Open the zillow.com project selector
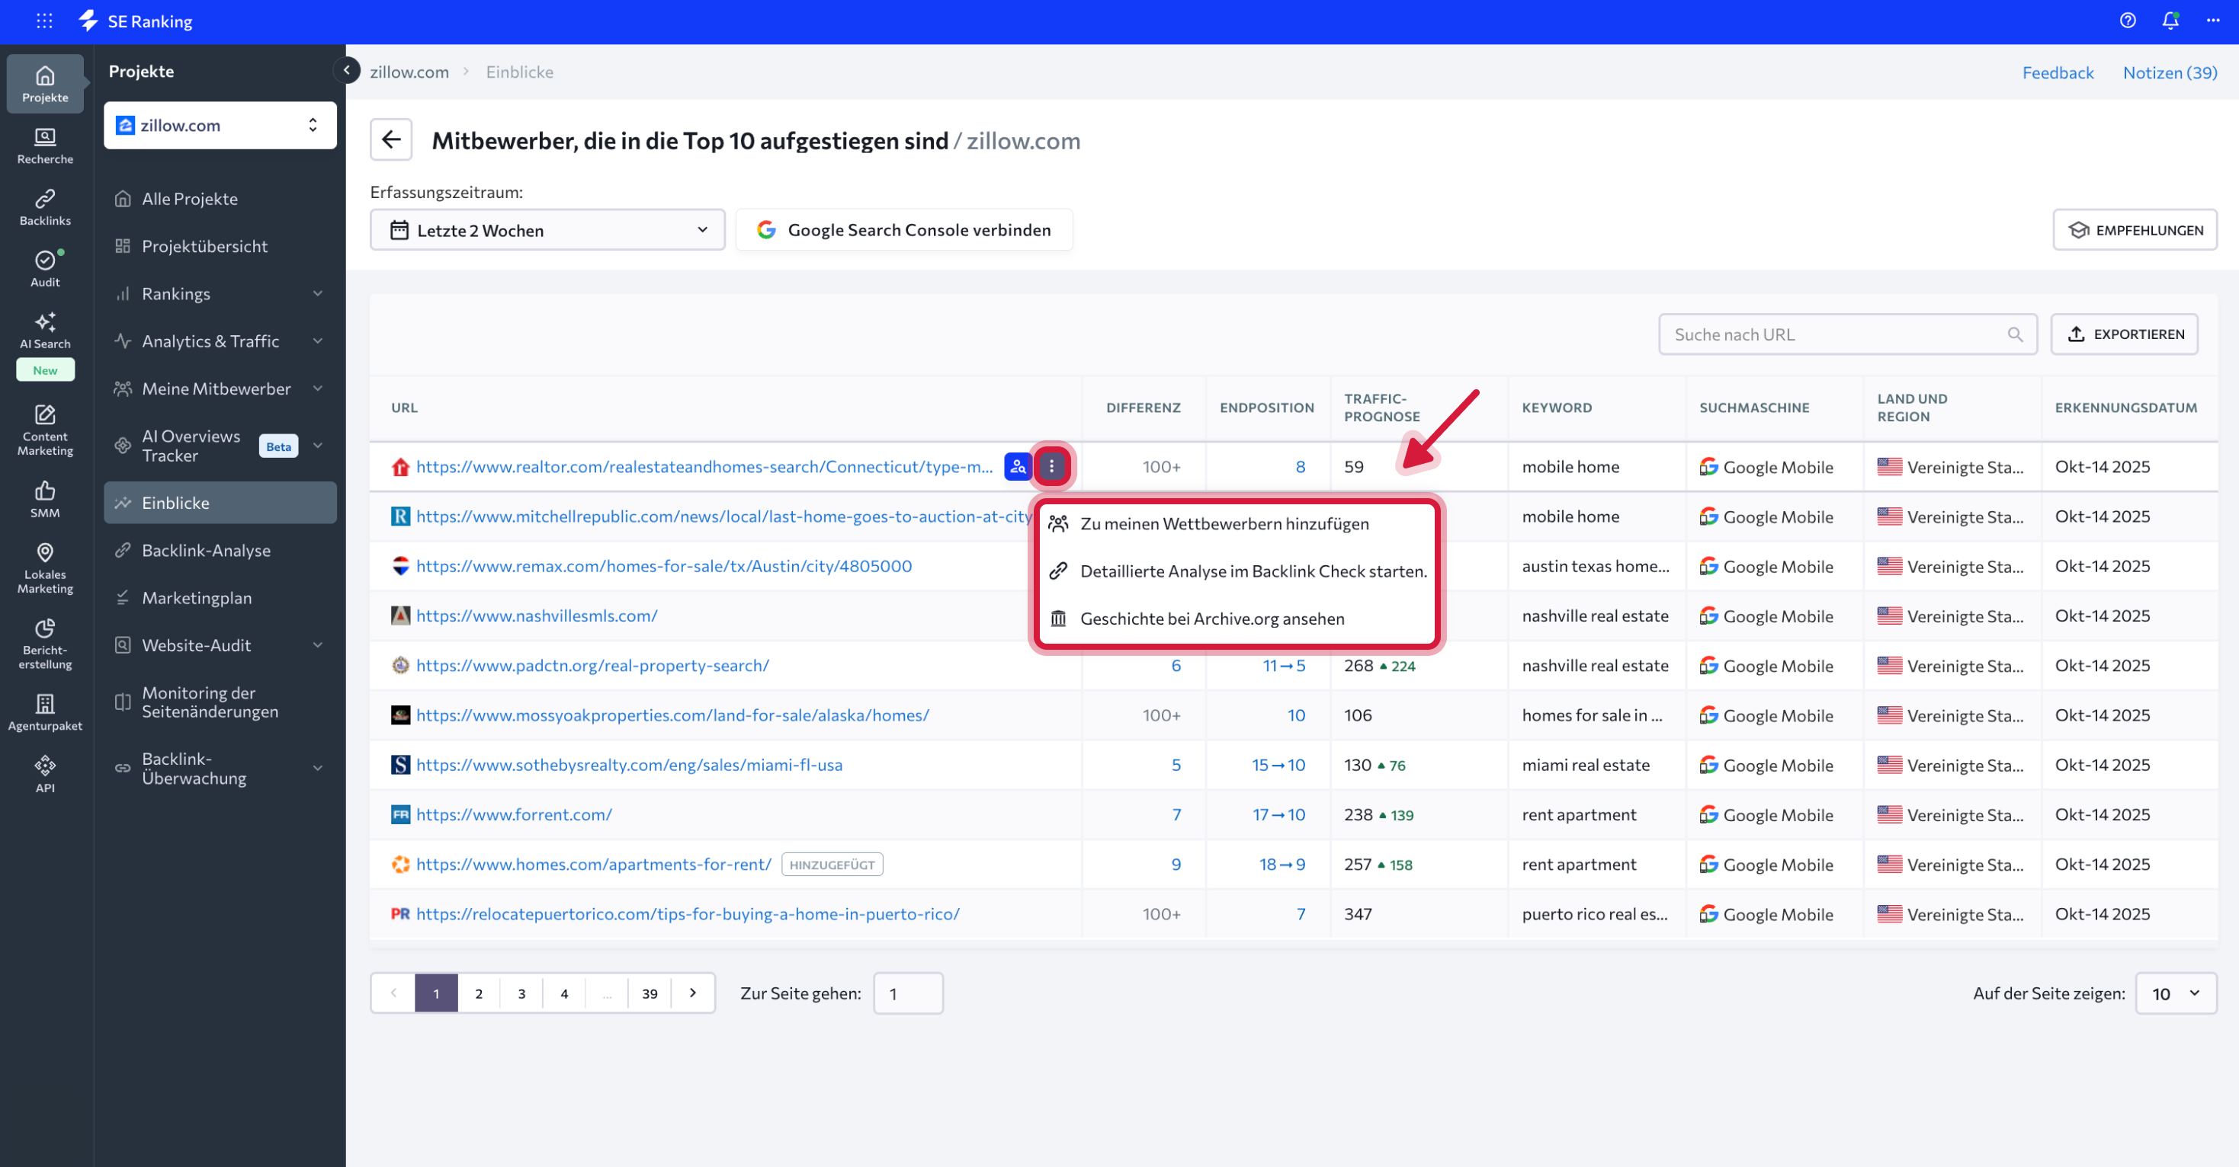 tap(219, 125)
